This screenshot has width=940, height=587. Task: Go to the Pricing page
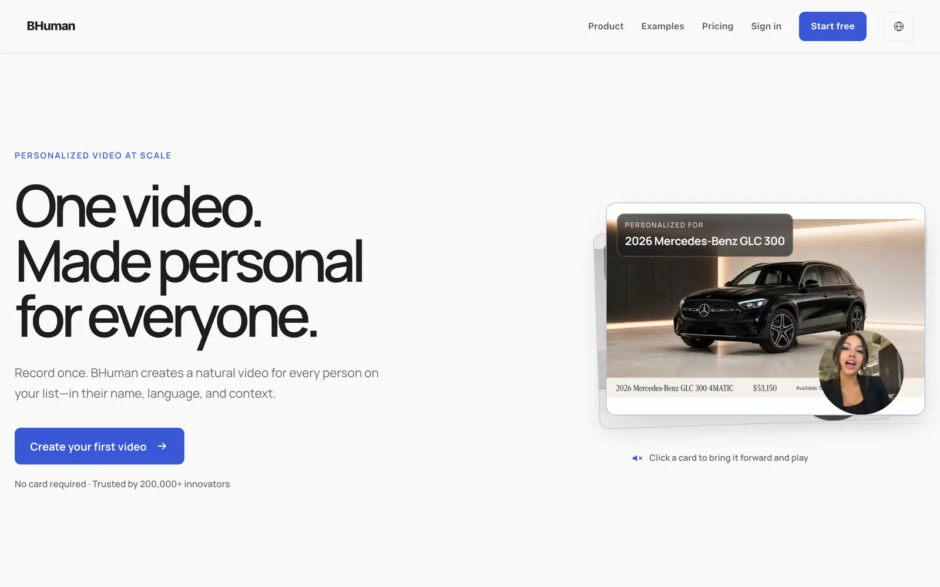tap(717, 26)
